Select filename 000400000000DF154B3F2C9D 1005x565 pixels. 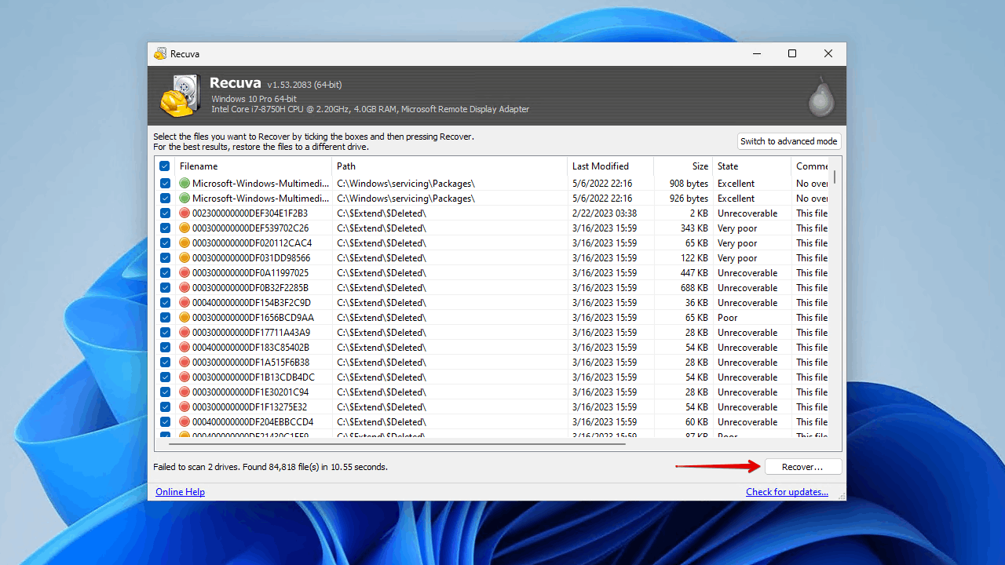pyautogui.click(x=251, y=303)
